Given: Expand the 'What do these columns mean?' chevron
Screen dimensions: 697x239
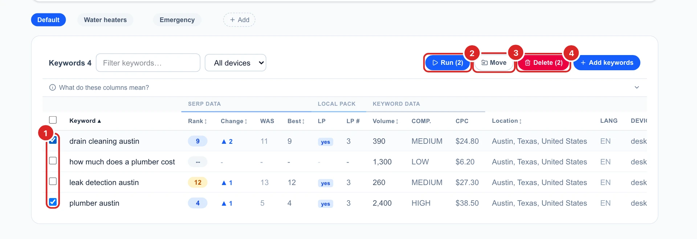Looking at the screenshot, I should tap(637, 88).
